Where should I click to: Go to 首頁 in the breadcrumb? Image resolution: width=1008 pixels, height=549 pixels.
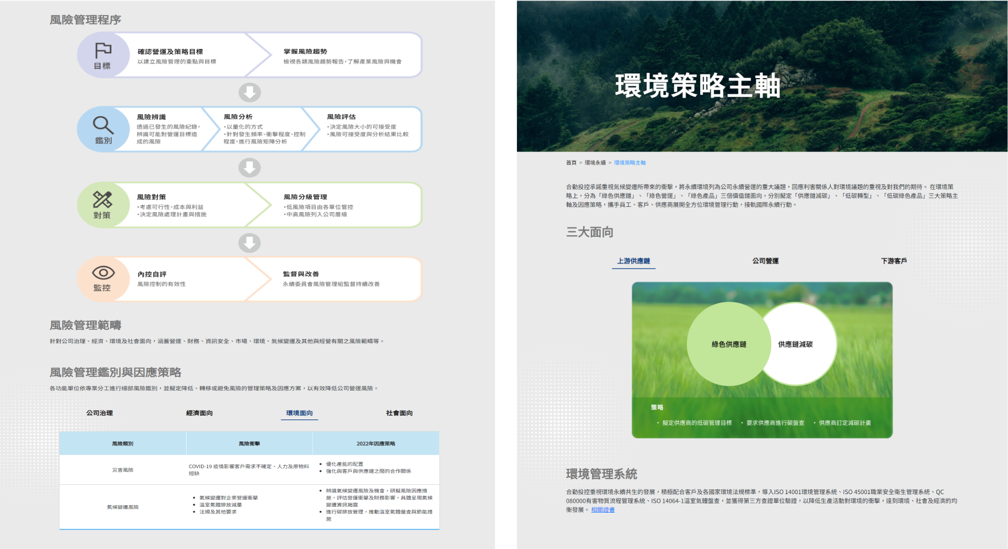[571, 163]
